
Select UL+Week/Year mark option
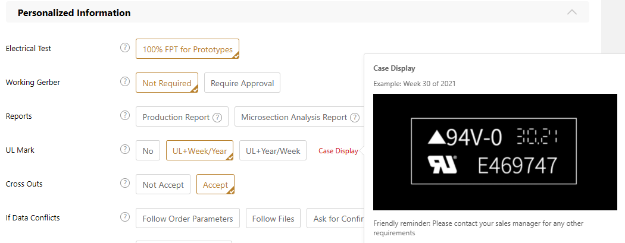[x=199, y=151]
